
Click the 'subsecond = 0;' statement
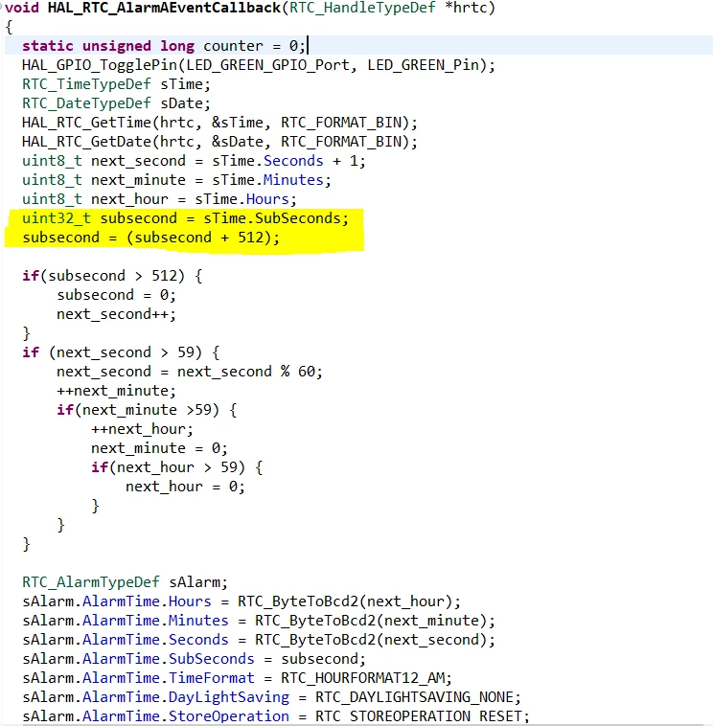tap(116, 295)
